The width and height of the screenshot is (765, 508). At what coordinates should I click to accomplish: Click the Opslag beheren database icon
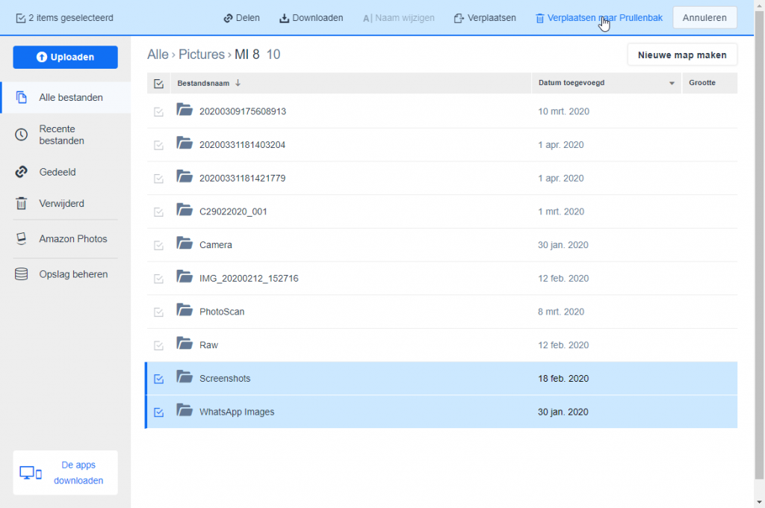[x=22, y=274]
